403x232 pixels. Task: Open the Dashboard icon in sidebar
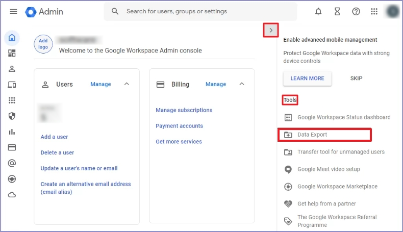point(12,53)
